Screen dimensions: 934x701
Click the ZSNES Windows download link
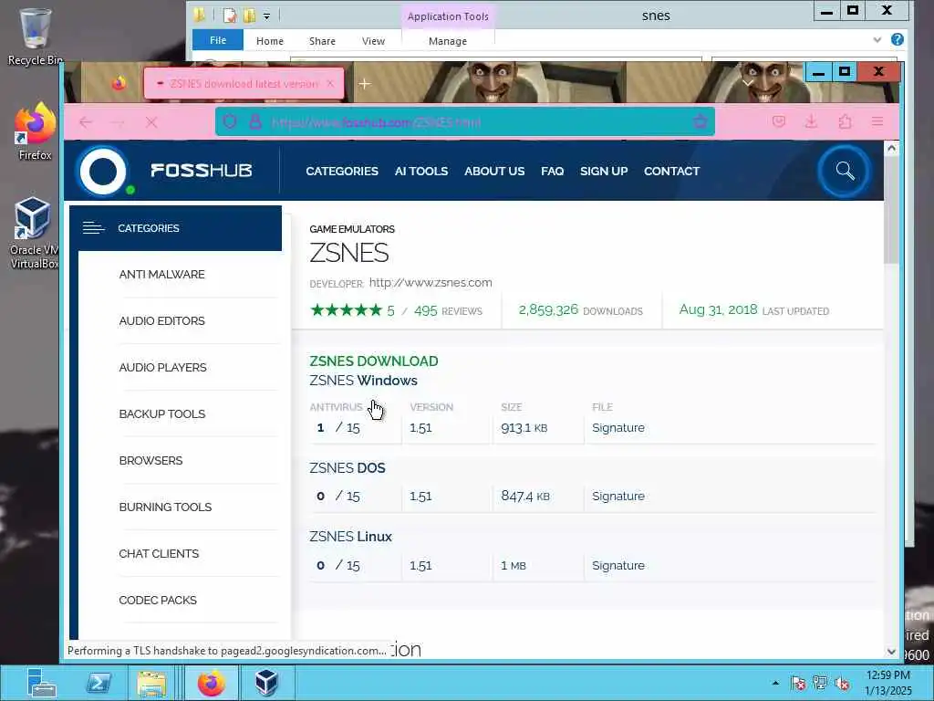point(363,381)
